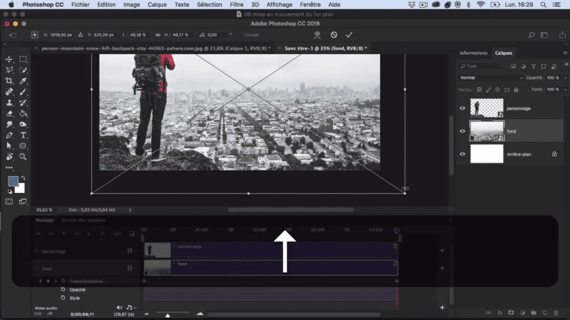Viewport: 570px width, 320px height.
Task: Switch to the Informations tab
Action: pyautogui.click(x=473, y=53)
